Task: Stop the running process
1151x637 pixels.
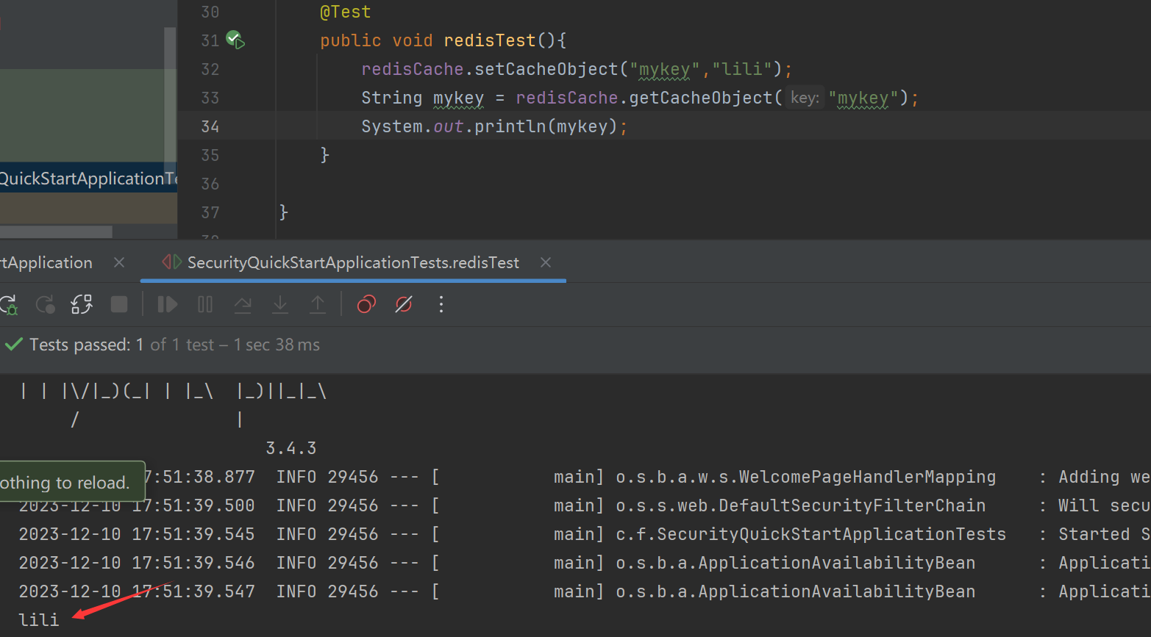Action: (119, 304)
